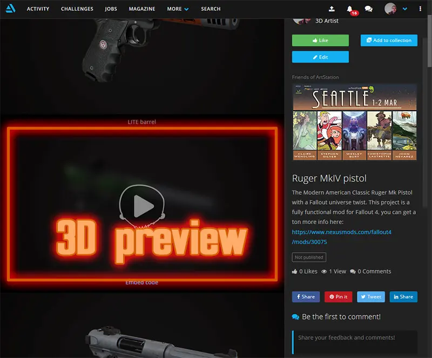Expand the profile dropdown arrow
This screenshot has width=432, height=358.
404,9
